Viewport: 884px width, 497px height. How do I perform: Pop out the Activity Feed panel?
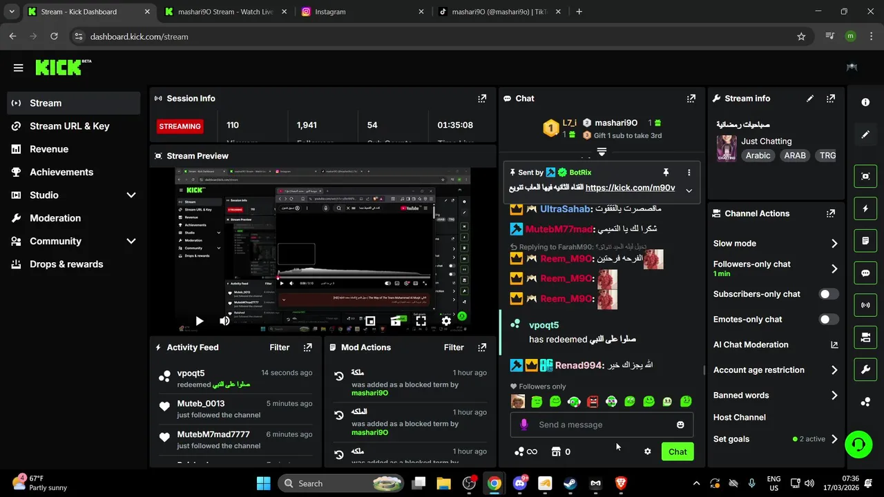click(x=308, y=347)
